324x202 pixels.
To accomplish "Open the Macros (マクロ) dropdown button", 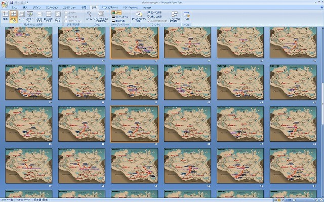I will tap(186, 16).
